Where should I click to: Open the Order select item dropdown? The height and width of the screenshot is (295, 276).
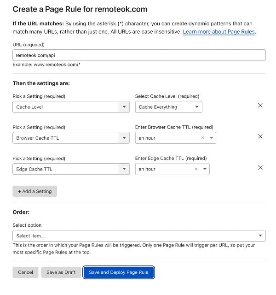point(139,236)
